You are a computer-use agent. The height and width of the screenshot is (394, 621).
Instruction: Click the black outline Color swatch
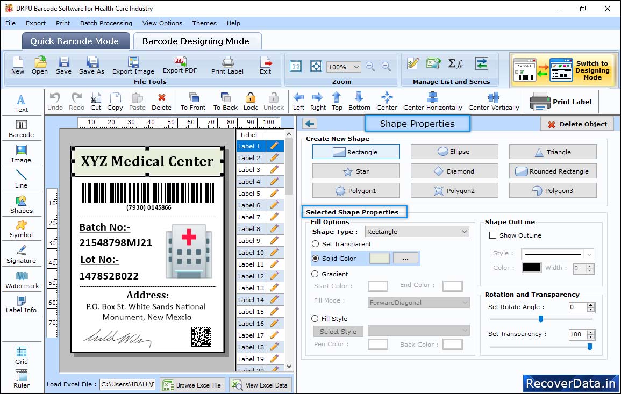pyautogui.click(x=532, y=268)
